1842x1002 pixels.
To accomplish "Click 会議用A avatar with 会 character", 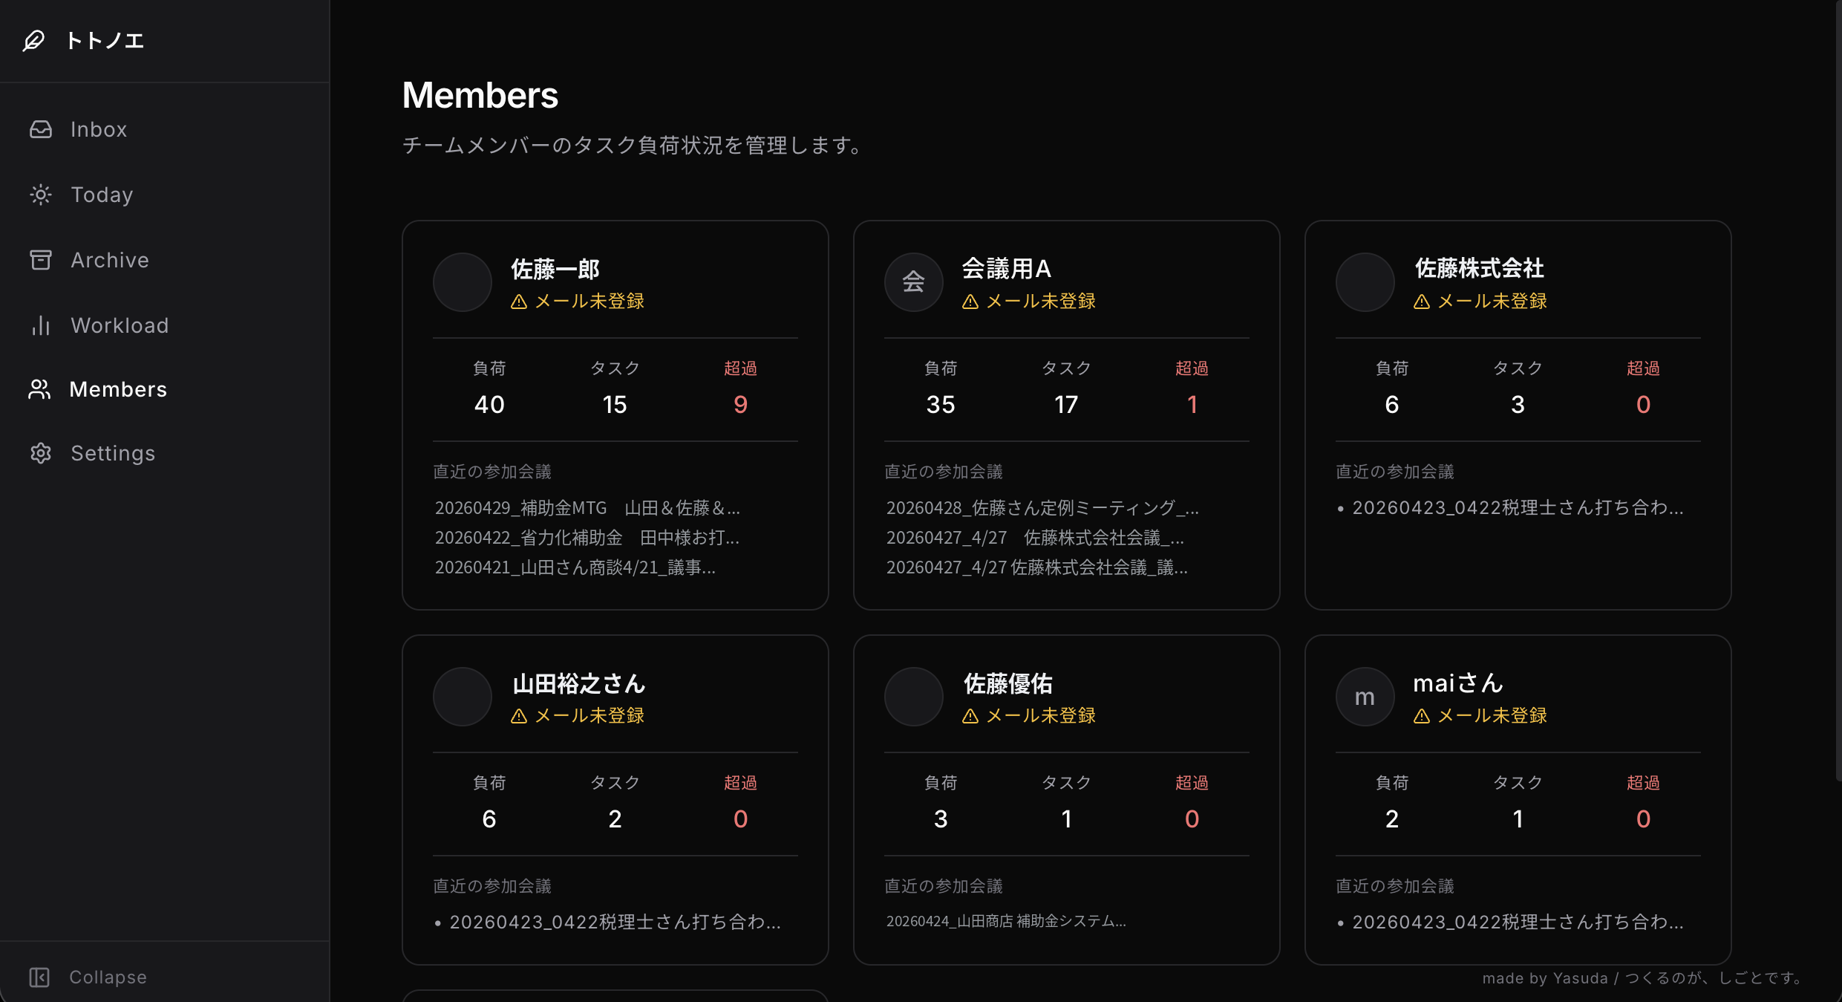I will point(913,282).
